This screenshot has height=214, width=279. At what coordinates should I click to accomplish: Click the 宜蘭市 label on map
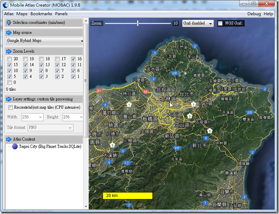click(x=227, y=191)
